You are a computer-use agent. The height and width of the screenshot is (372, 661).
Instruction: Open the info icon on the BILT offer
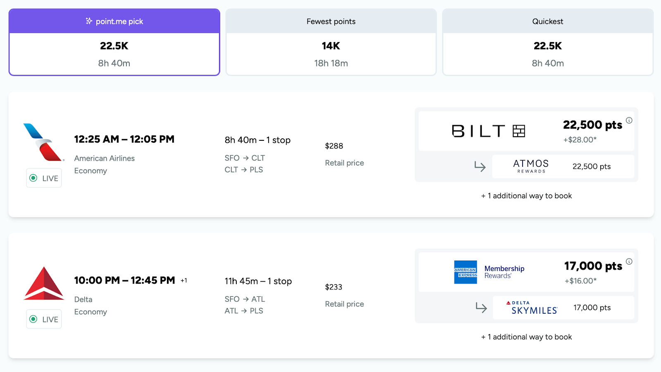(x=629, y=120)
